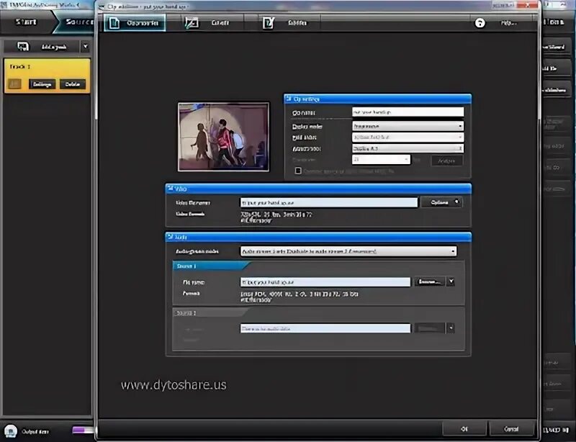Click the Source 2 file name field
This screenshot has height=442, width=576.
click(325, 328)
